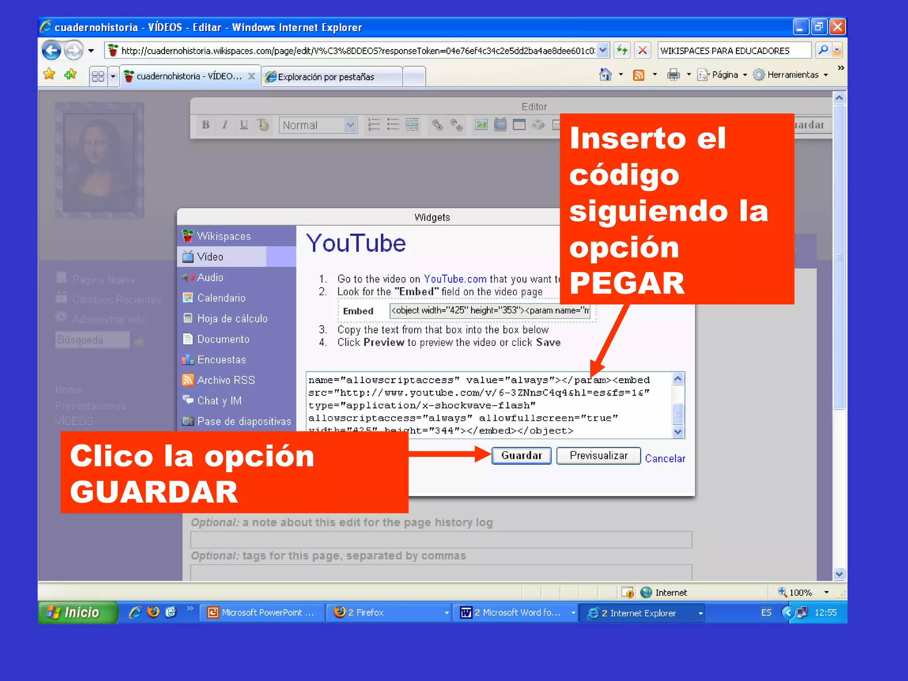This screenshot has height=681, width=908.
Task: Open the Favorites star icon
Action: (49, 74)
